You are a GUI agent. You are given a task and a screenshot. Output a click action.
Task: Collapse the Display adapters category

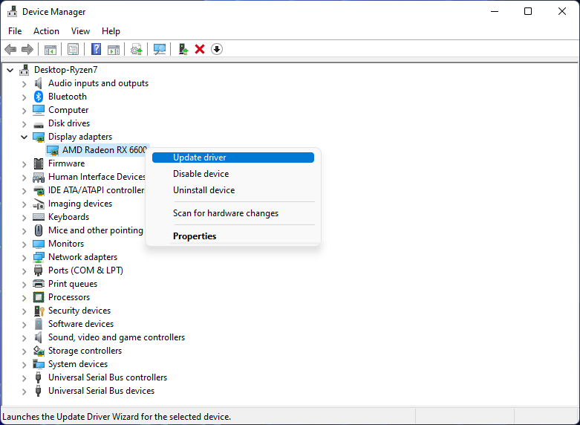click(24, 137)
